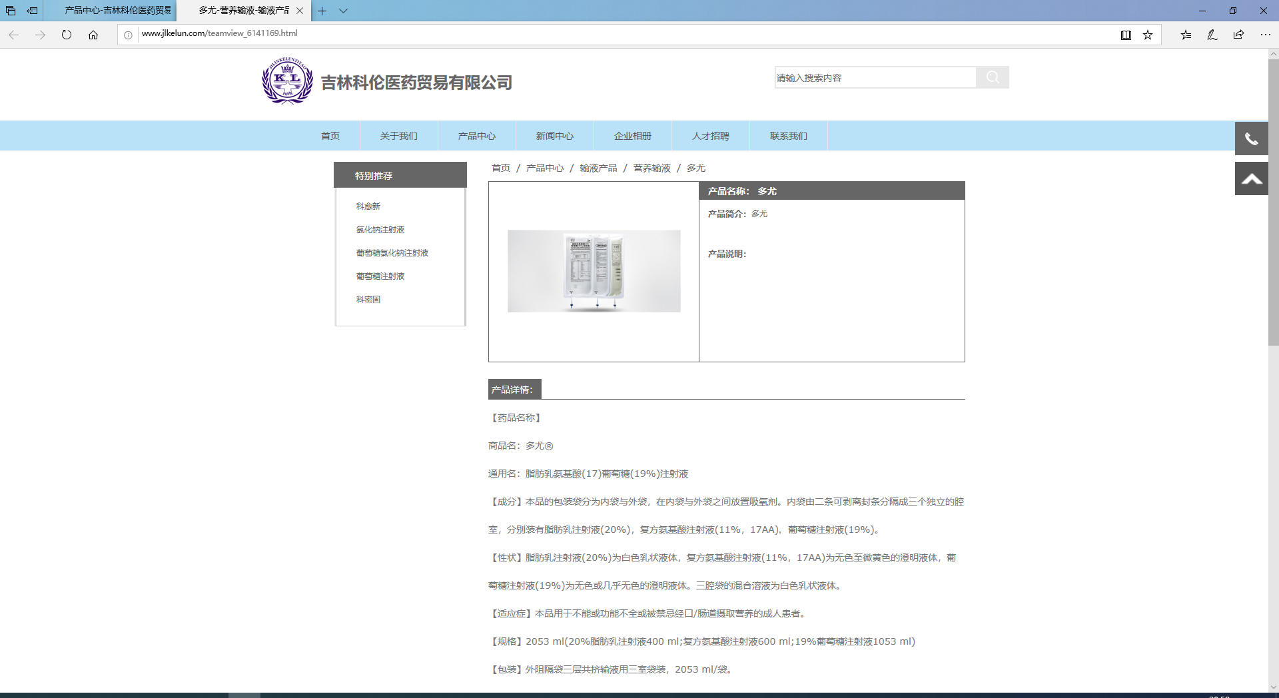
Task: Open 人才招聘 navigation item
Action: [x=711, y=136]
